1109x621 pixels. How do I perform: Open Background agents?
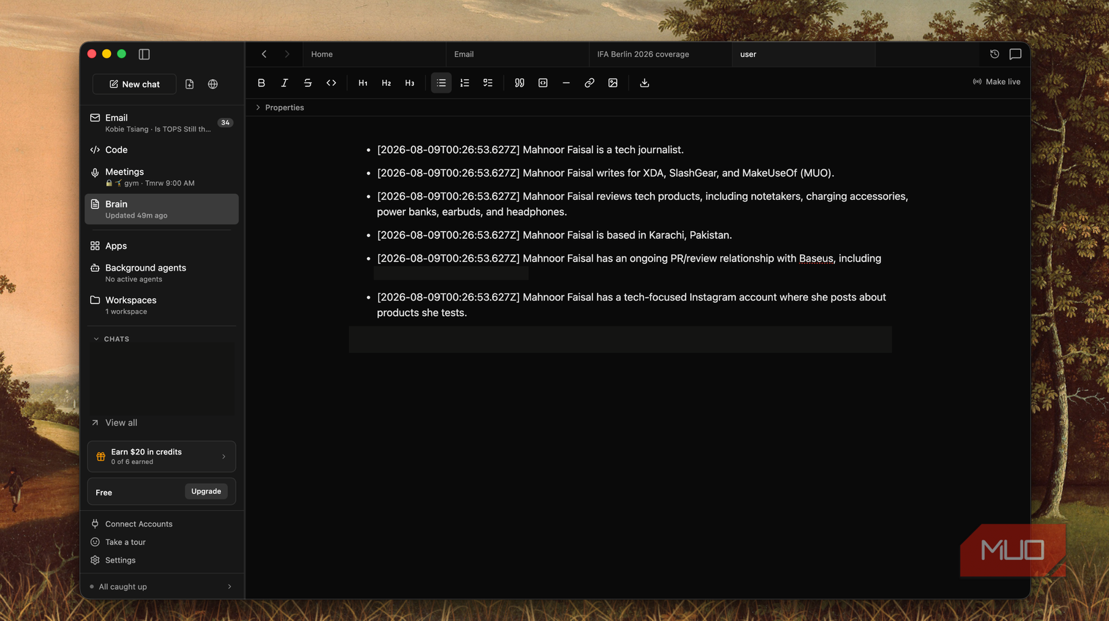click(161, 273)
